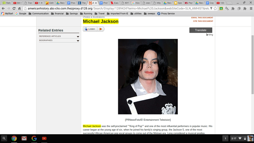This screenshot has height=143, width=254.
Task: Open a new tab
Action: point(229,3)
